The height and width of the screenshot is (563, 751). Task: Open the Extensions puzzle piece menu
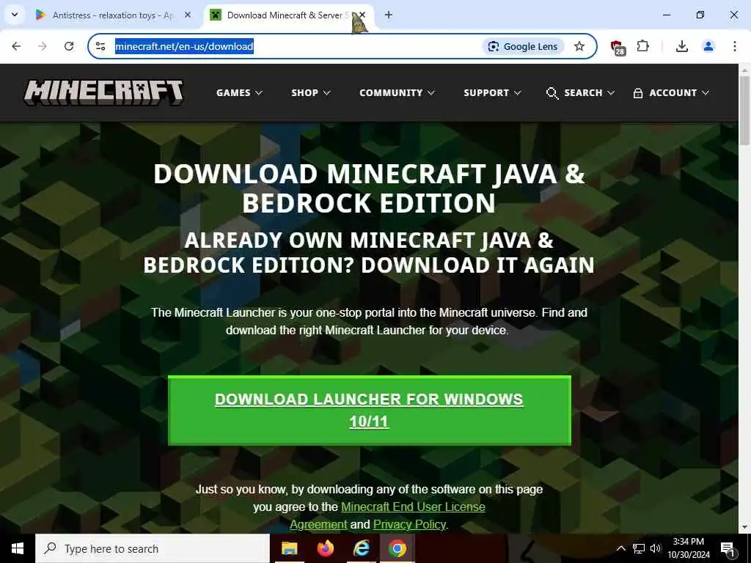point(642,46)
